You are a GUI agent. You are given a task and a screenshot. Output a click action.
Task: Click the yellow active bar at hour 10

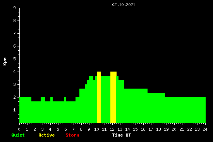click(99, 97)
